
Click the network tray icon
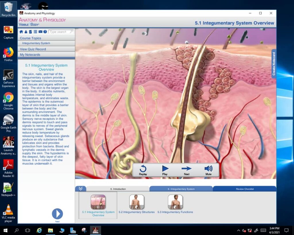coord(250,230)
